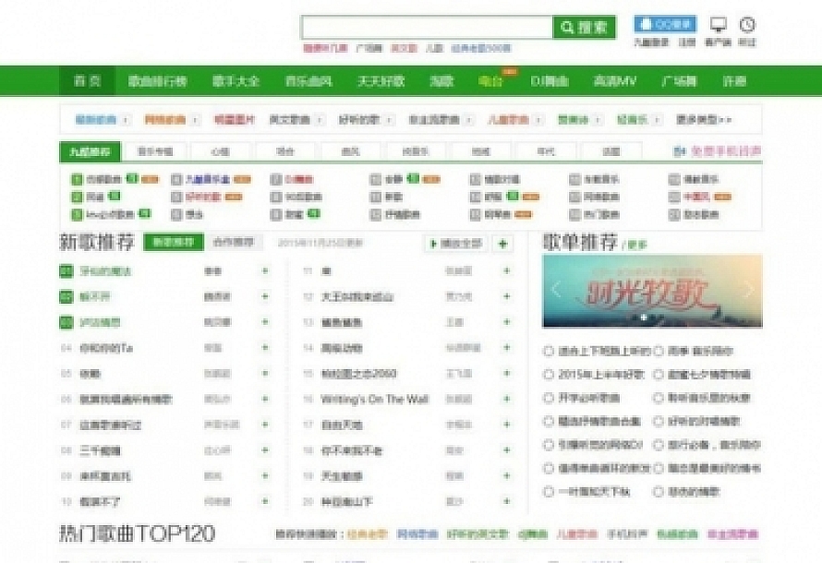Open the 客户端 desktop client icon
The width and height of the screenshot is (822, 563).
[718, 25]
